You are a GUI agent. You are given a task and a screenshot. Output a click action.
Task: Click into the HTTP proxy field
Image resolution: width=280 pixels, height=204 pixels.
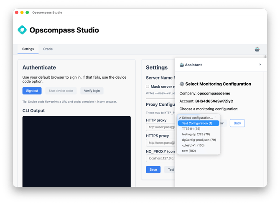coord(160,127)
